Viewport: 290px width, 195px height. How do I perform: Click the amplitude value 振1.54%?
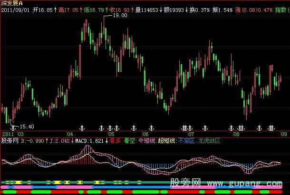click(222, 10)
